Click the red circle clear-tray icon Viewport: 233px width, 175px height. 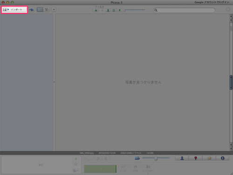76,164
